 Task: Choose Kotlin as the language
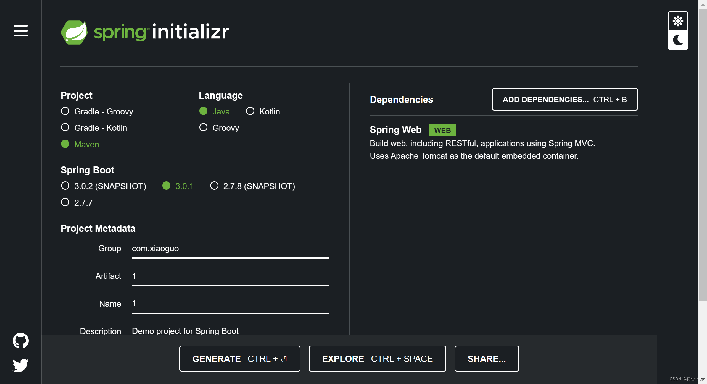(250, 111)
